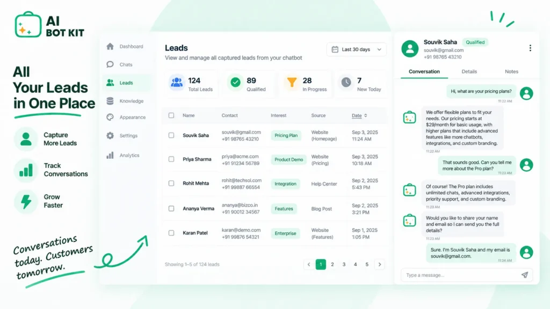Click the Total Leads people icon
The width and height of the screenshot is (550, 309).
[177, 82]
